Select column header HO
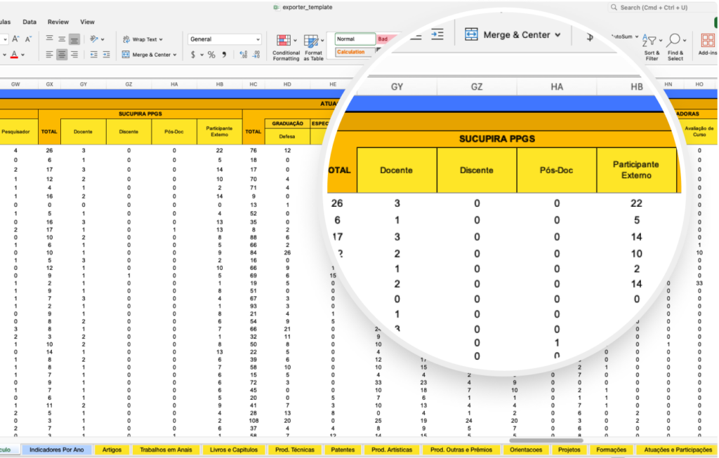The image size is (719, 458). (x=699, y=84)
